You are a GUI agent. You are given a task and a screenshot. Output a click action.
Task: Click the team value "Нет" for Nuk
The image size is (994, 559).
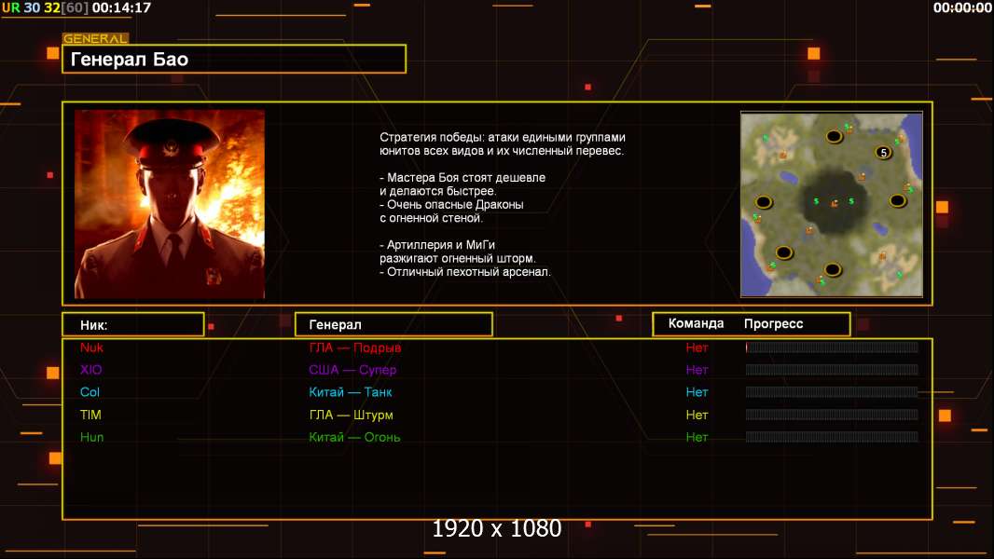coord(697,348)
